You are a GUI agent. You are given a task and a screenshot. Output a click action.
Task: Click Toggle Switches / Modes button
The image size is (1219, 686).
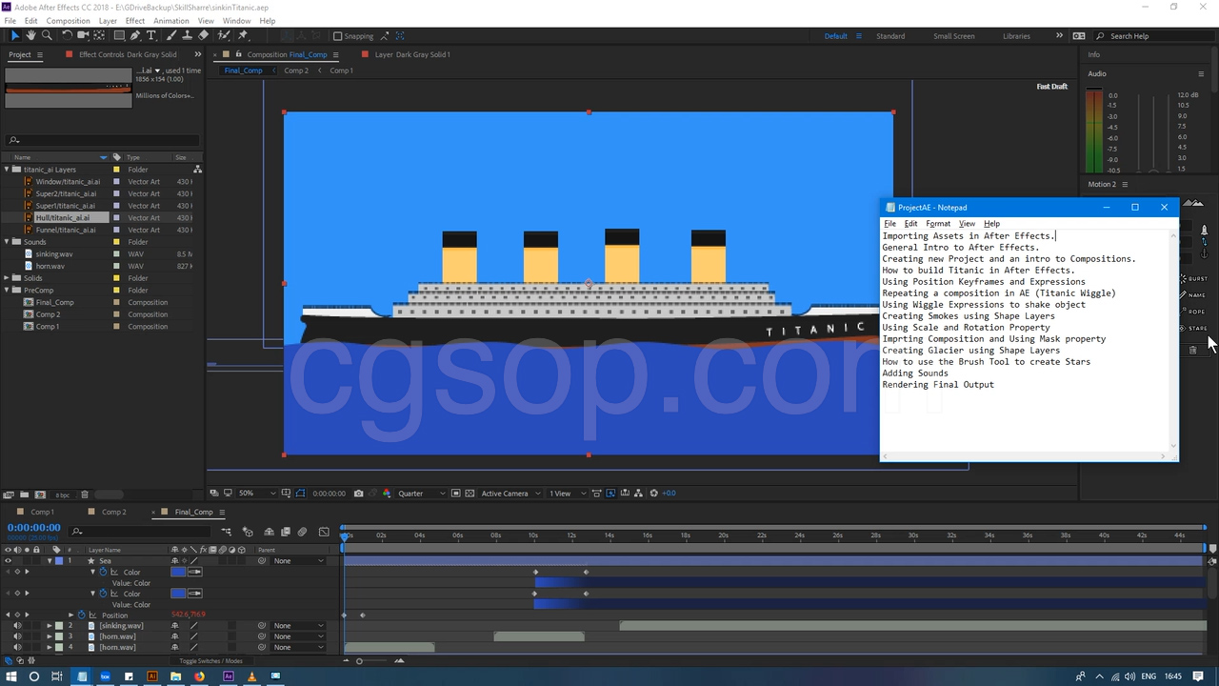[x=211, y=661]
